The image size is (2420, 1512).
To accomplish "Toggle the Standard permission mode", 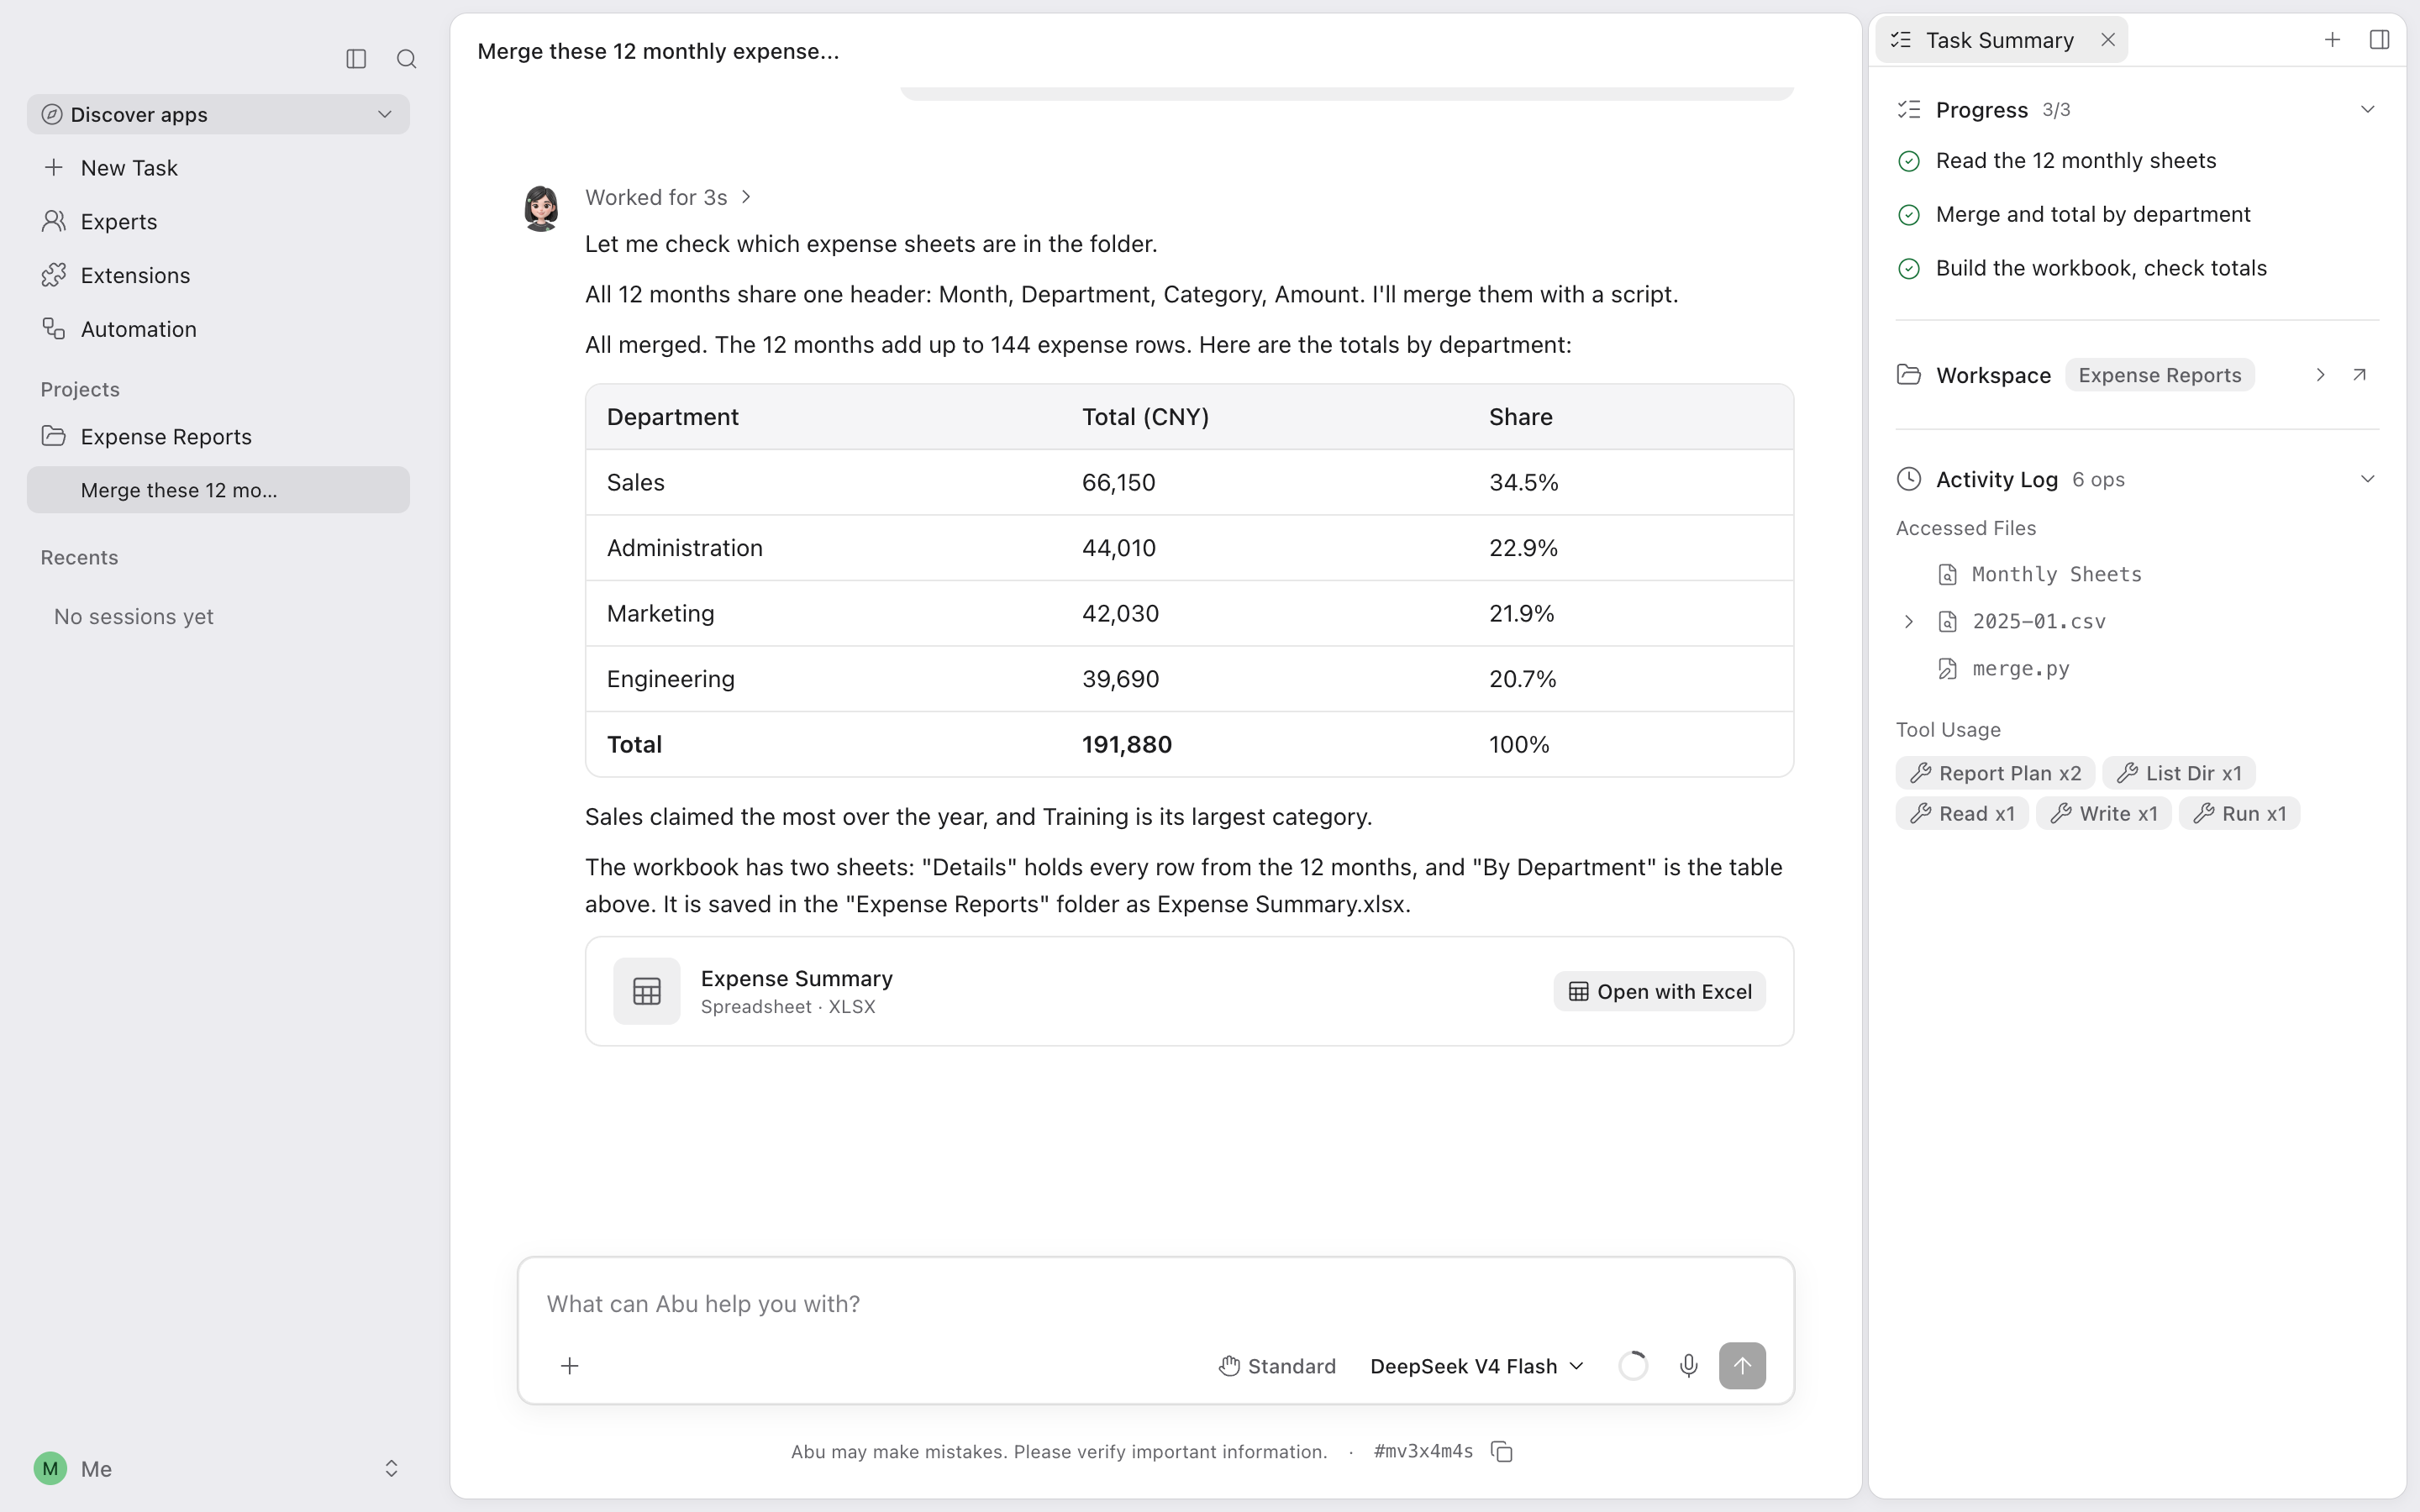I will coord(1277,1366).
